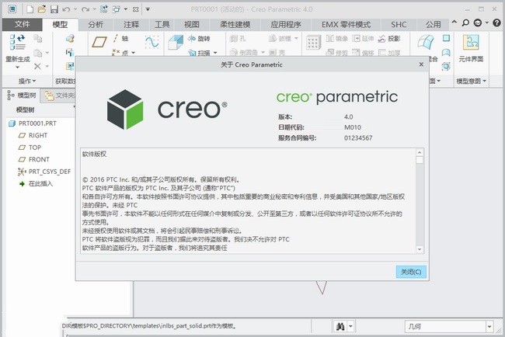
Task: Click the New file icon
Action: click(x=30, y=9)
